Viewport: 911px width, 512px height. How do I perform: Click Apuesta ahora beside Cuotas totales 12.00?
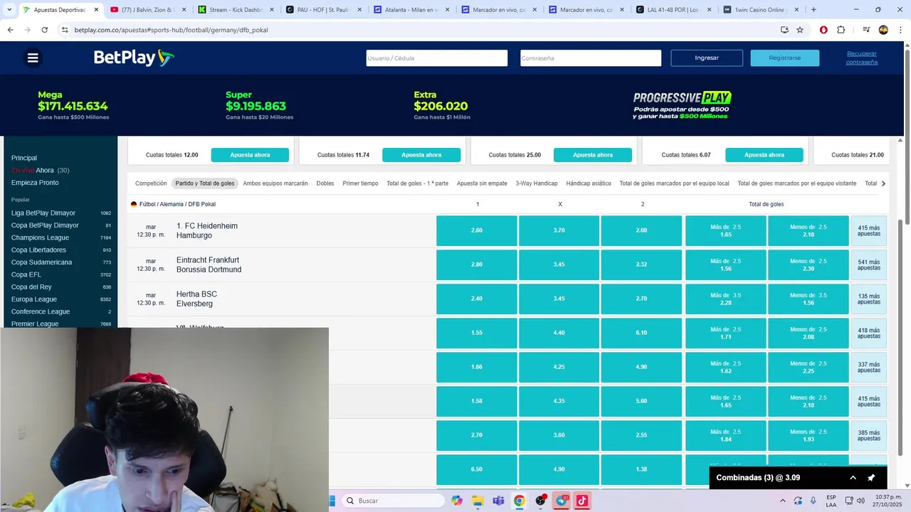(250, 155)
